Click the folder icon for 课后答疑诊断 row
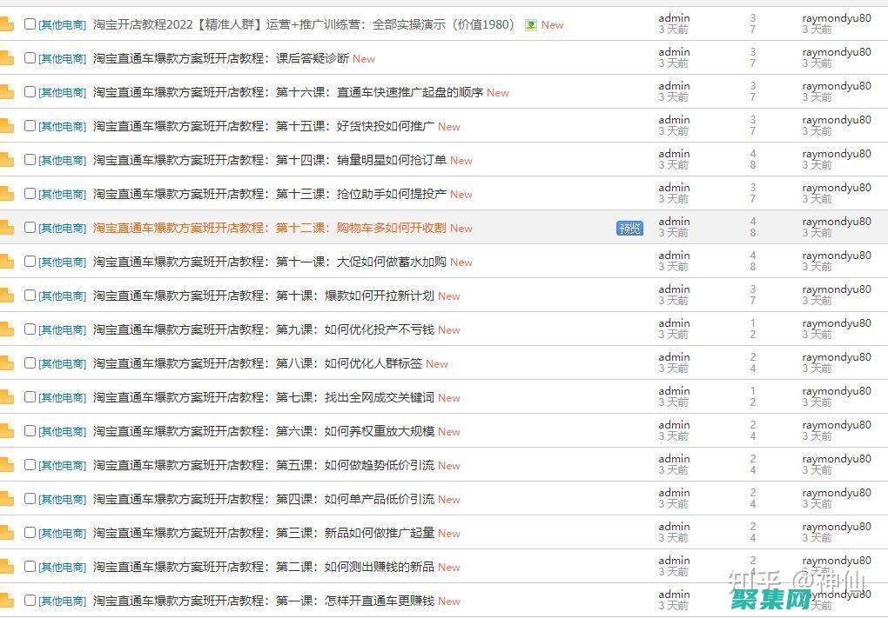Viewport: 888px width, 618px height. 8,58
